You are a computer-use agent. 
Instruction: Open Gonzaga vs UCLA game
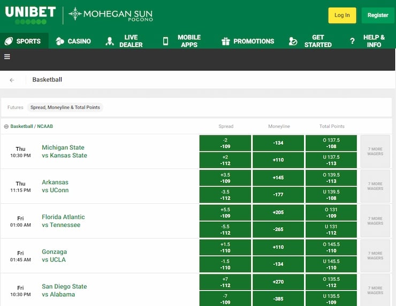[54, 256]
